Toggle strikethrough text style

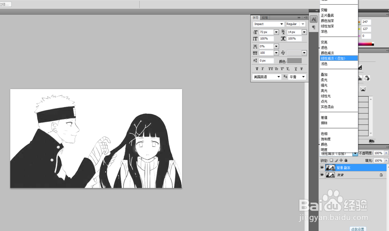(301, 69)
